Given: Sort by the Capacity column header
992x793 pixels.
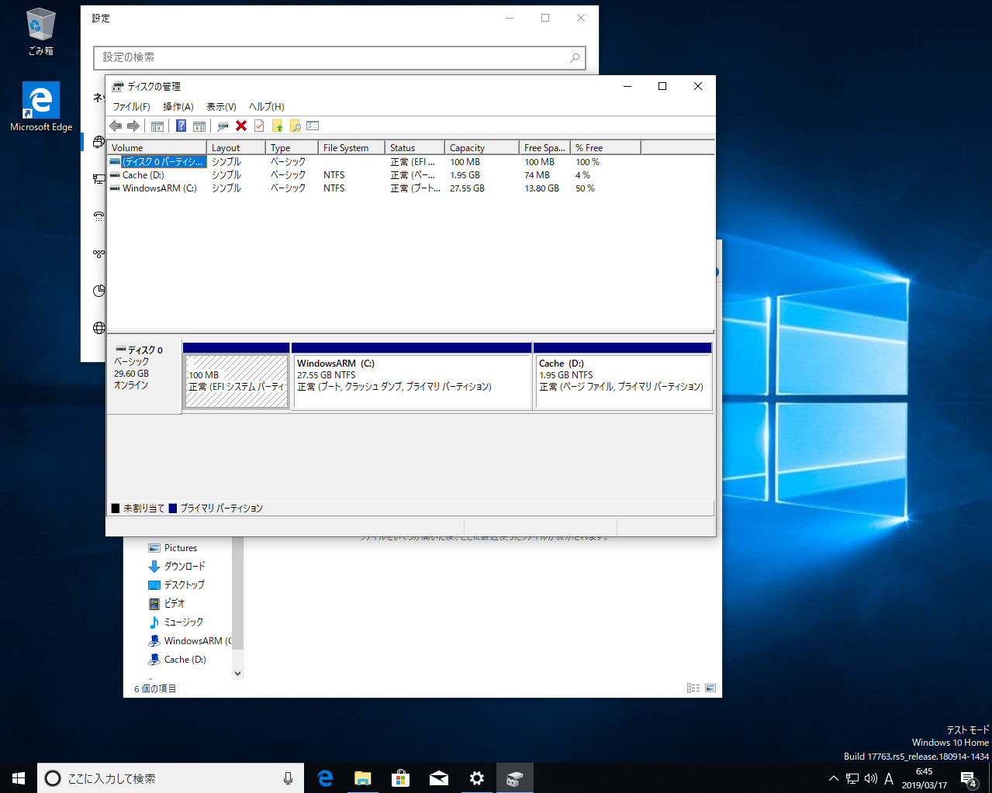Looking at the screenshot, I should 482,148.
